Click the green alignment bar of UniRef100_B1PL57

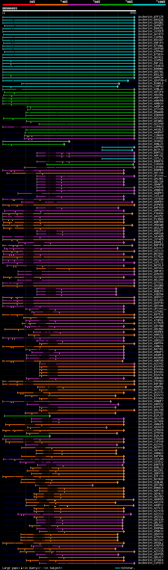pos(27,416)
